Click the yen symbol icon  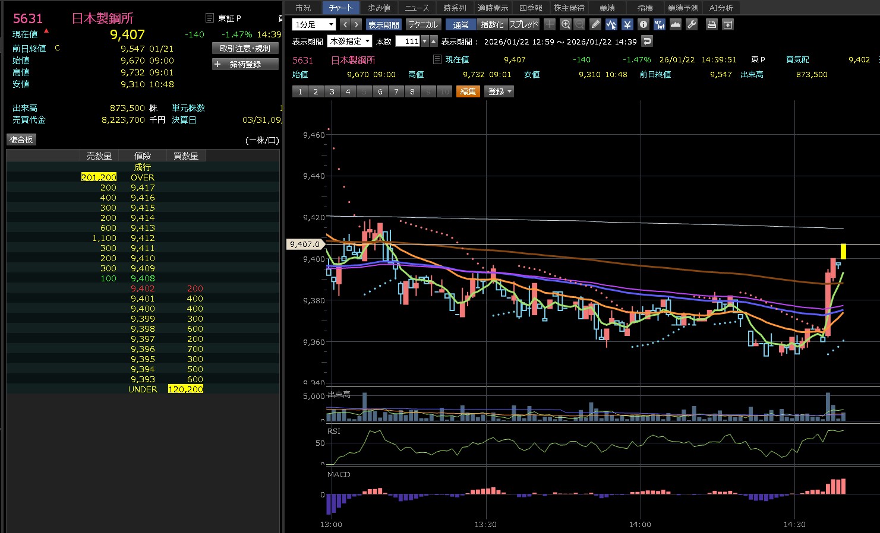(x=627, y=24)
